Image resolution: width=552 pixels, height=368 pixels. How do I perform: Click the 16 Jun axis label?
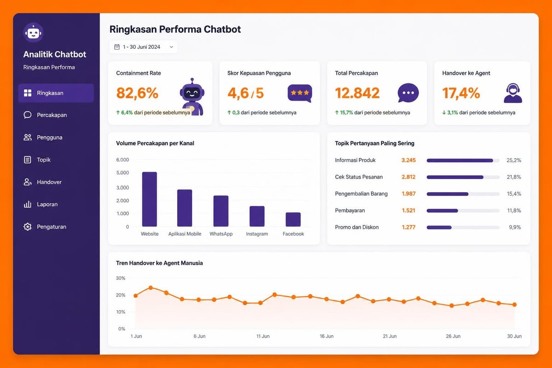327,336
